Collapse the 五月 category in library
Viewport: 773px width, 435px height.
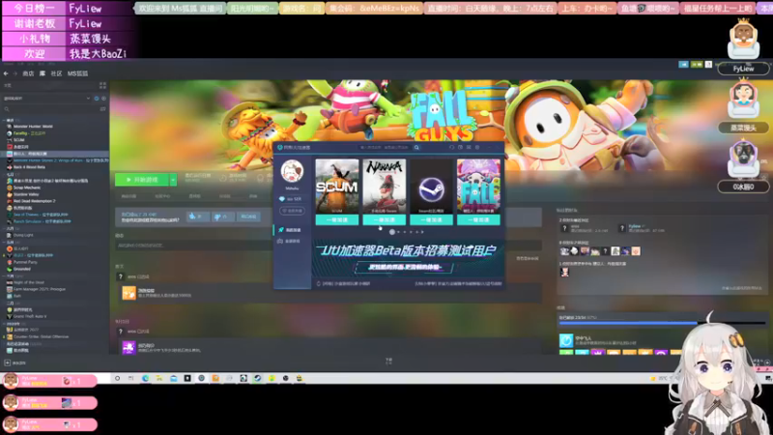10,243
